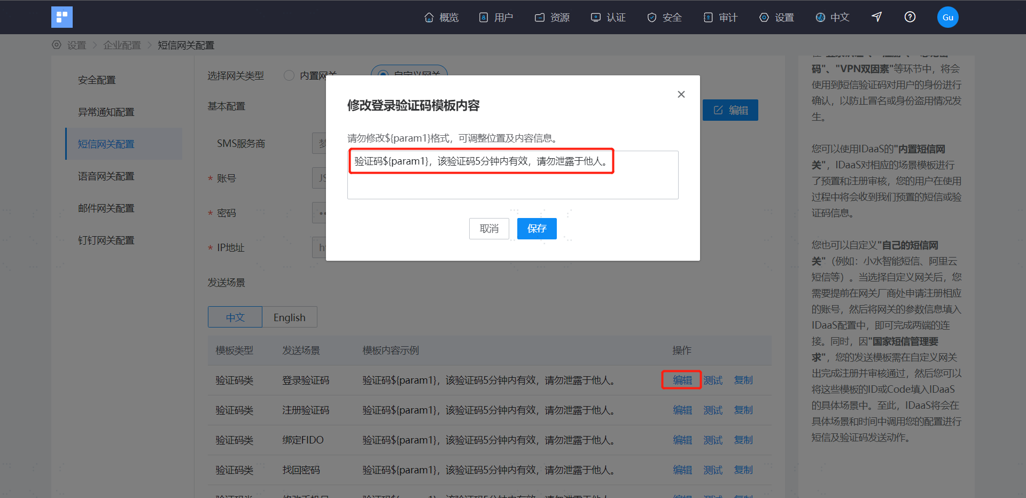1026x498 pixels.
Task: Click 取消 to cancel the dialog
Action: [x=489, y=229]
